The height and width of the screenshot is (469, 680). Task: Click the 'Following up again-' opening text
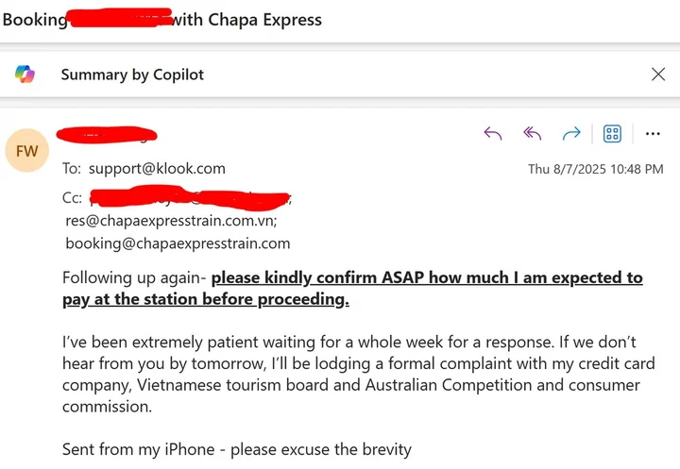click(135, 277)
